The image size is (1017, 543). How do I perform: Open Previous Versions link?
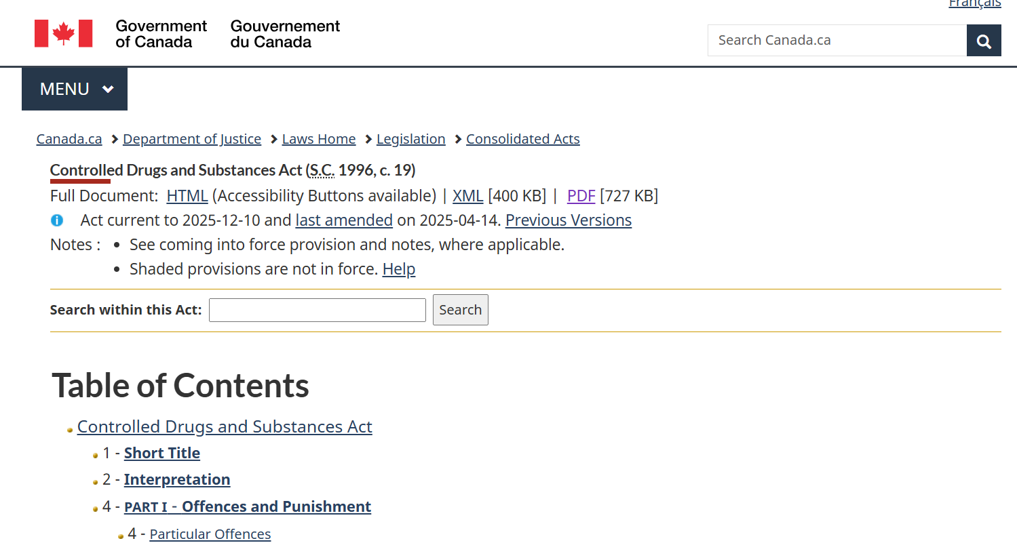coord(568,220)
